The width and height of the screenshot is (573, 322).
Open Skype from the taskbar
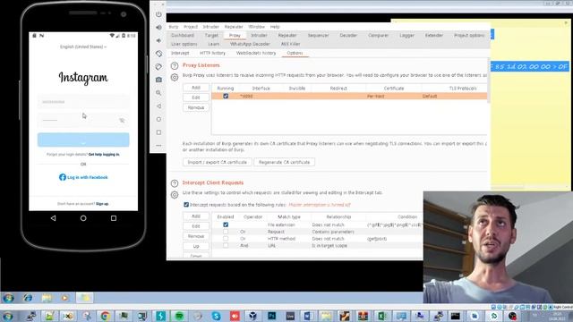point(216,316)
